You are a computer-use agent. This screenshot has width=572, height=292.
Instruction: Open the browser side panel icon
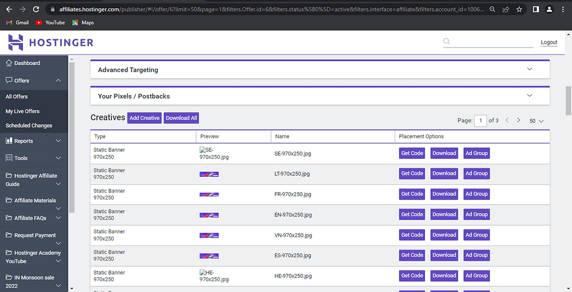tap(536, 10)
